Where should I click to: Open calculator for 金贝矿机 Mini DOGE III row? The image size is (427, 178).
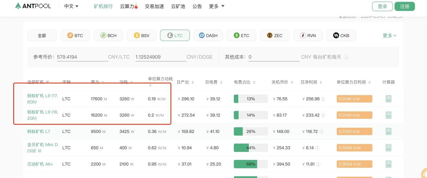(389, 148)
